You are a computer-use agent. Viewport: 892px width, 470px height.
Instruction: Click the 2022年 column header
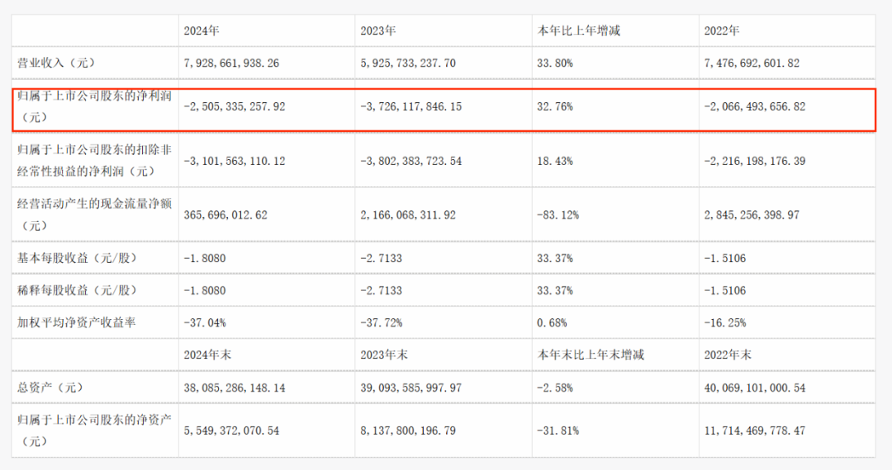pos(722,31)
